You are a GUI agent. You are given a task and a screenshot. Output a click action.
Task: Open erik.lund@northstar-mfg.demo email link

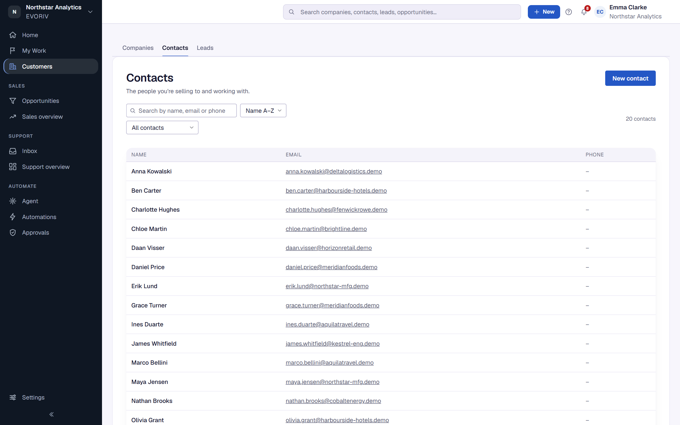(327, 286)
